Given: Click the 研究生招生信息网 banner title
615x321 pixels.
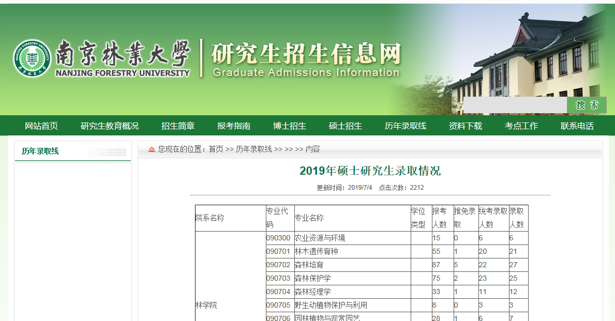Looking at the screenshot, I should click(x=306, y=53).
